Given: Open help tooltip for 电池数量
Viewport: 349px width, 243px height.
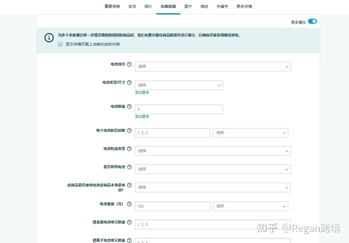Looking at the screenshot, I should click(129, 107).
